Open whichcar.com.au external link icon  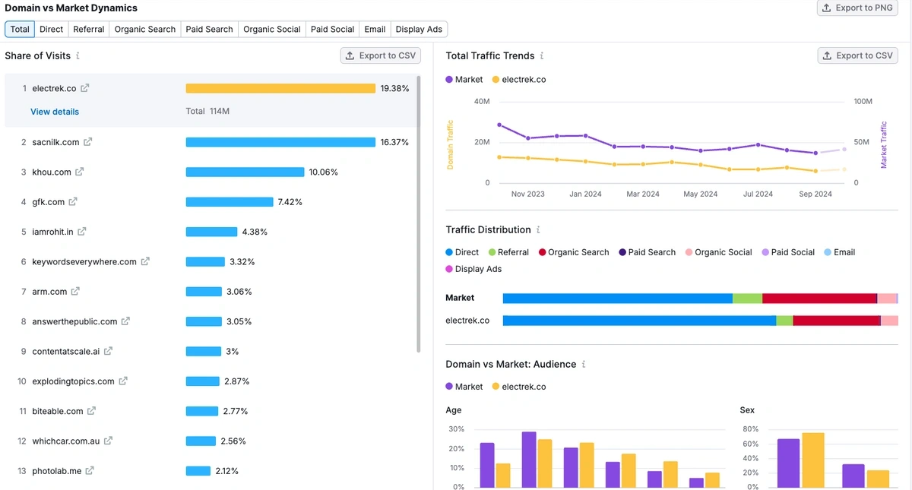[108, 441]
